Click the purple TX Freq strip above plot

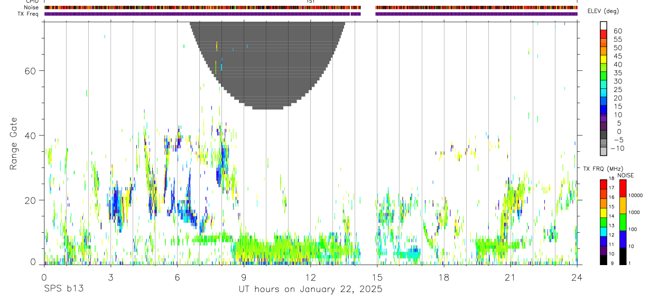(311, 14)
